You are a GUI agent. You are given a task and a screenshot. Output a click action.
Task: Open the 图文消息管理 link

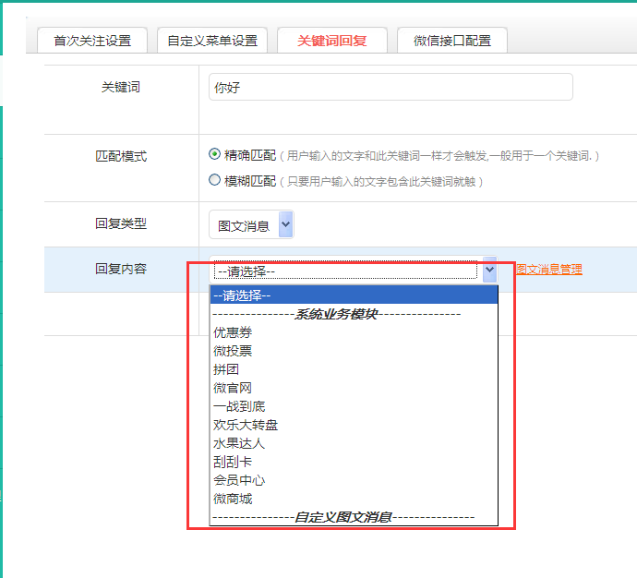548,270
